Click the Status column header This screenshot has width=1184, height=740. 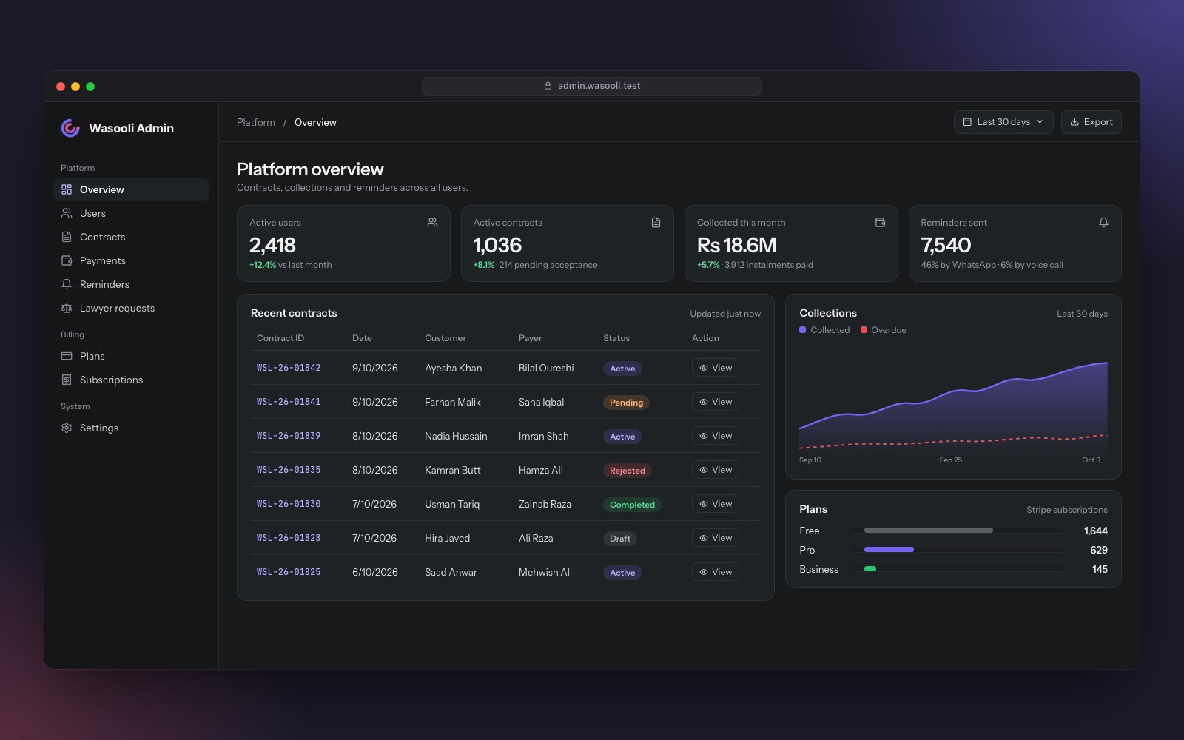point(616,338)
